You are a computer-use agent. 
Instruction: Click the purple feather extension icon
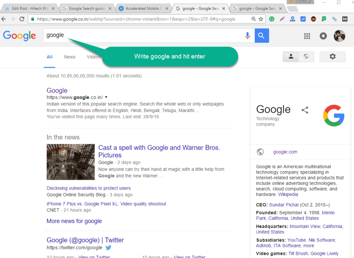click(x=282, y=19)
